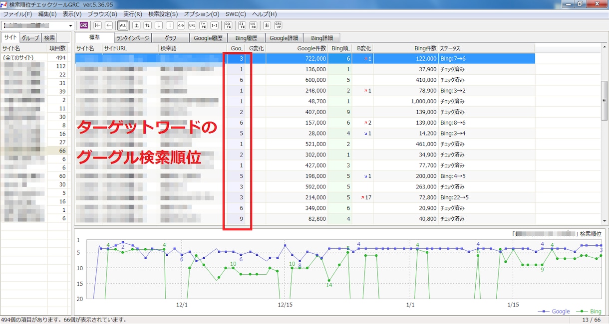This screenshot has height=324, width=609.
Task: Click the results table vertical scrollbar thumb
Action: click(x=605, y=100)
